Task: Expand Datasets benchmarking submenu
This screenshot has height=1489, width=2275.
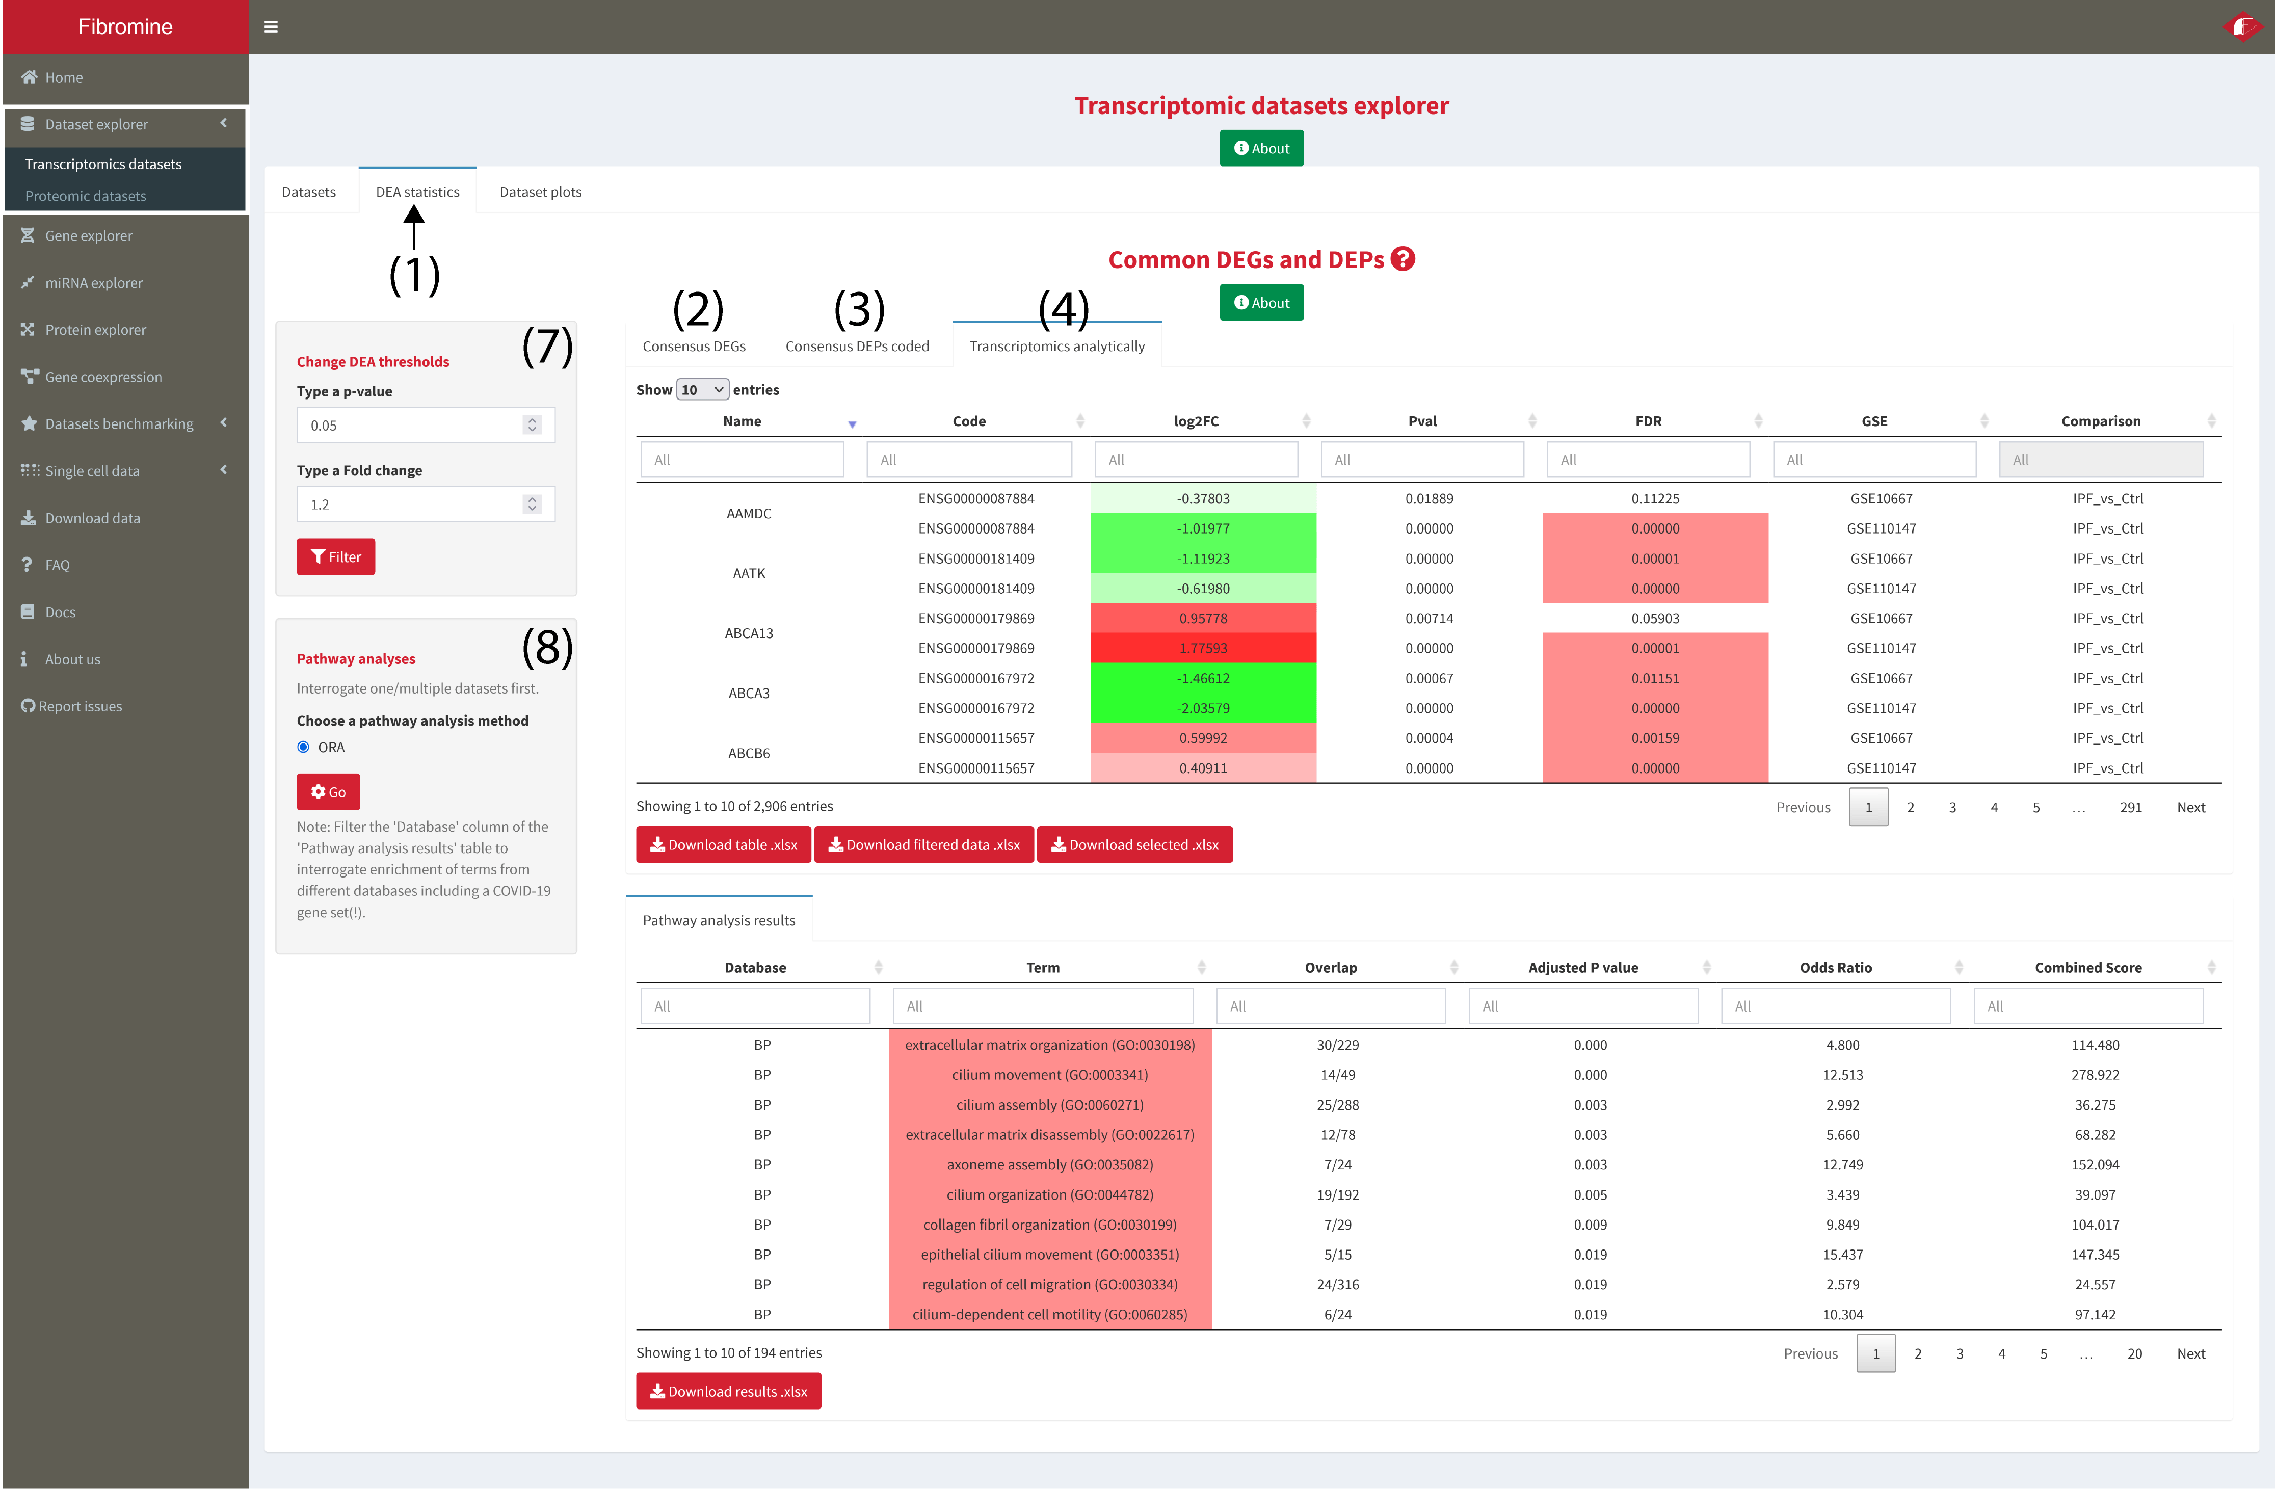Action: pos(224,422)
